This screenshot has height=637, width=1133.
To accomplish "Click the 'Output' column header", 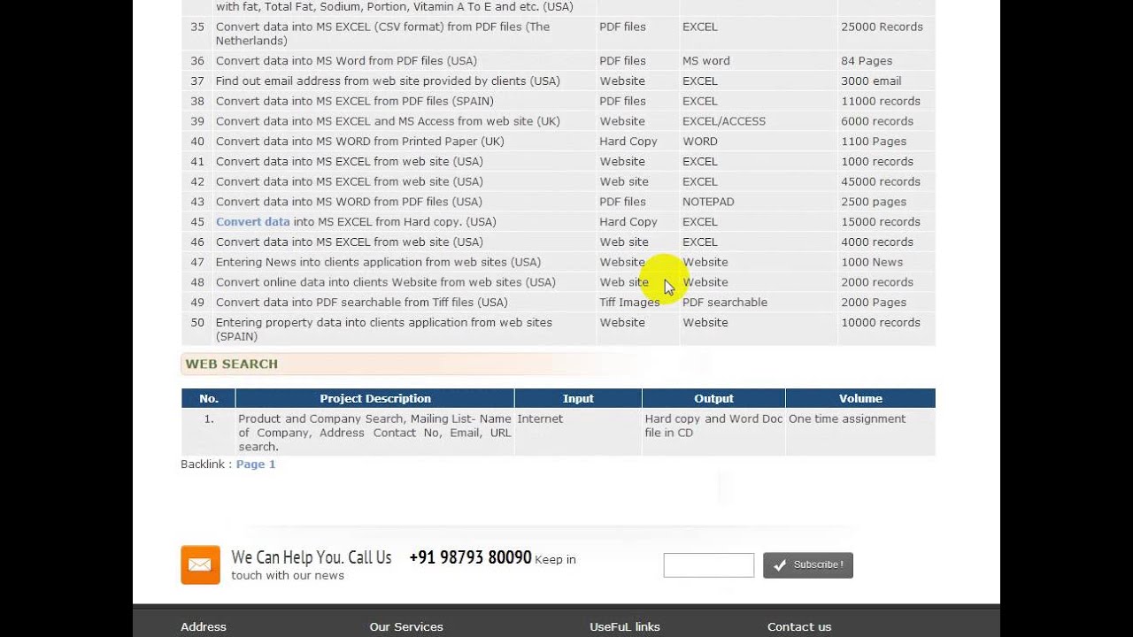I will pos(713,398).
